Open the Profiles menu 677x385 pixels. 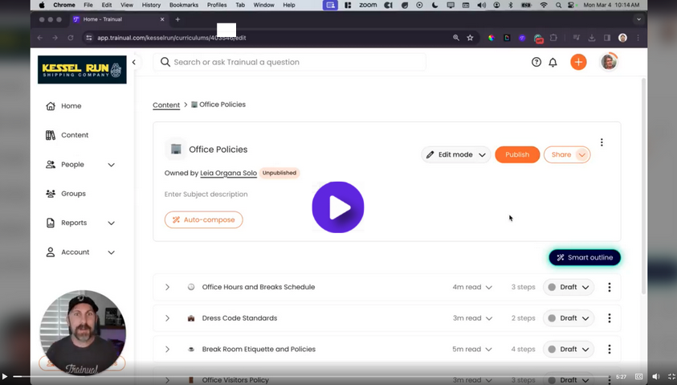217,5
